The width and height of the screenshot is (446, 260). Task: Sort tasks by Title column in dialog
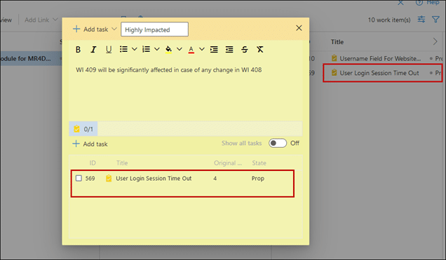click(x=122, y=163)
